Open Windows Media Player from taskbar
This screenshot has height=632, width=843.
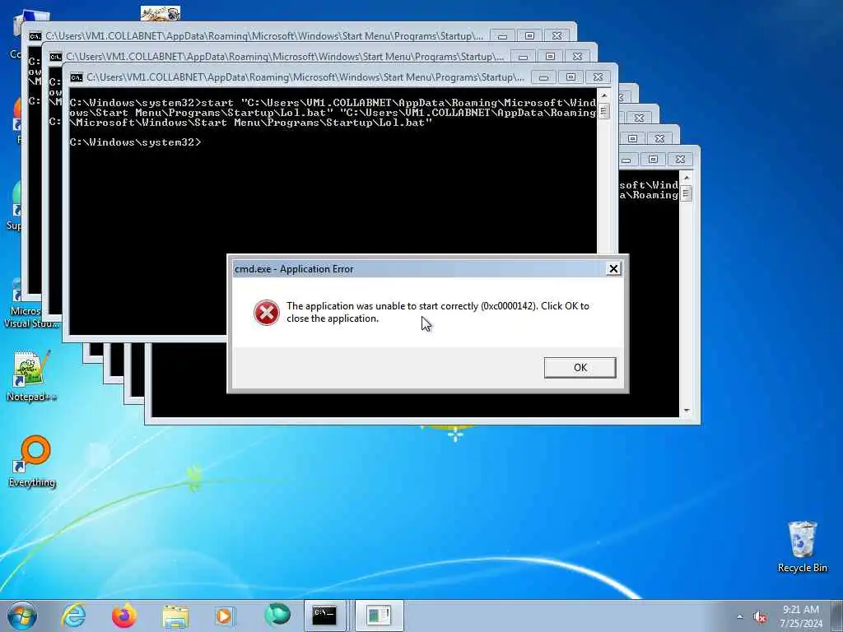[x=224, y=616]
